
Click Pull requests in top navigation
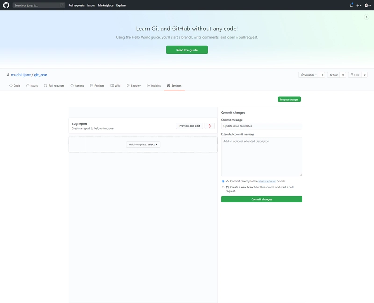(x=76, y=5)
